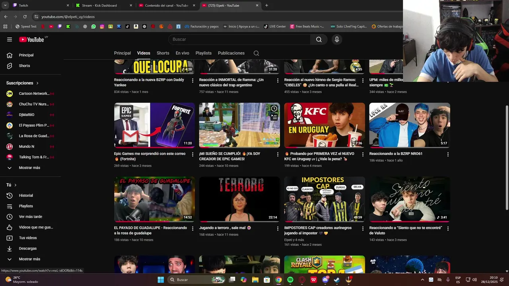Open Instagram bookmark icon

(102, 27)
